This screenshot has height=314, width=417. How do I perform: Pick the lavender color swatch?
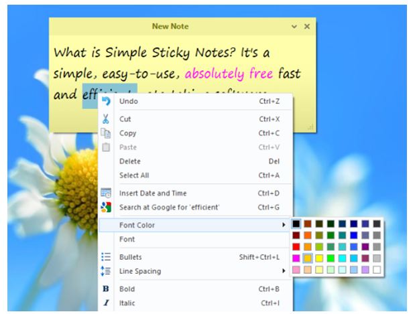[x=365, y=270]
